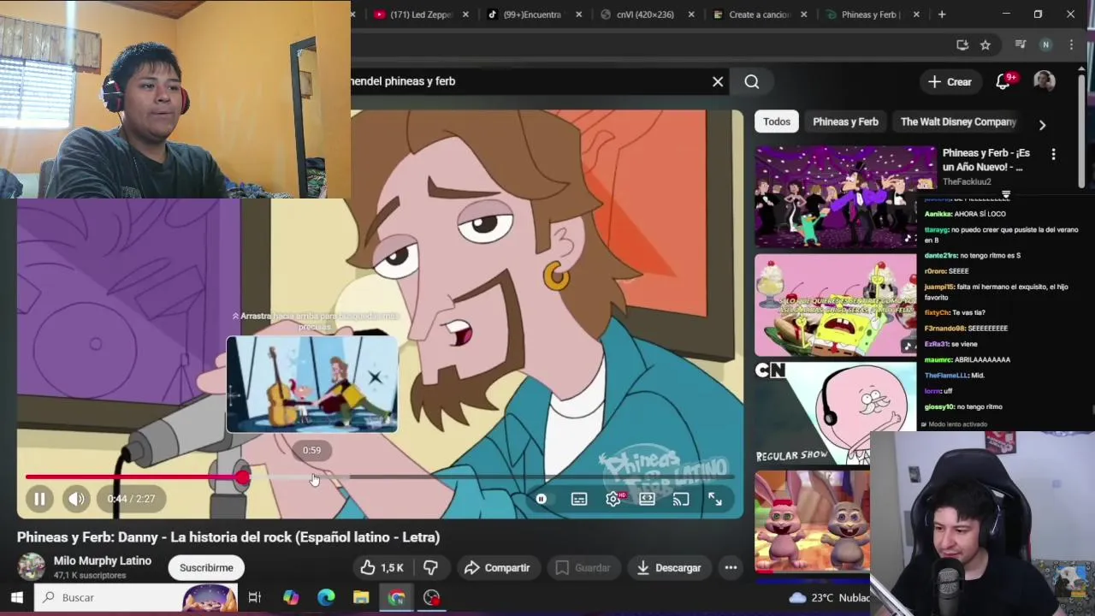Switch to theater mode view
The image size is (1095, 616).
[x=647, y=499]
